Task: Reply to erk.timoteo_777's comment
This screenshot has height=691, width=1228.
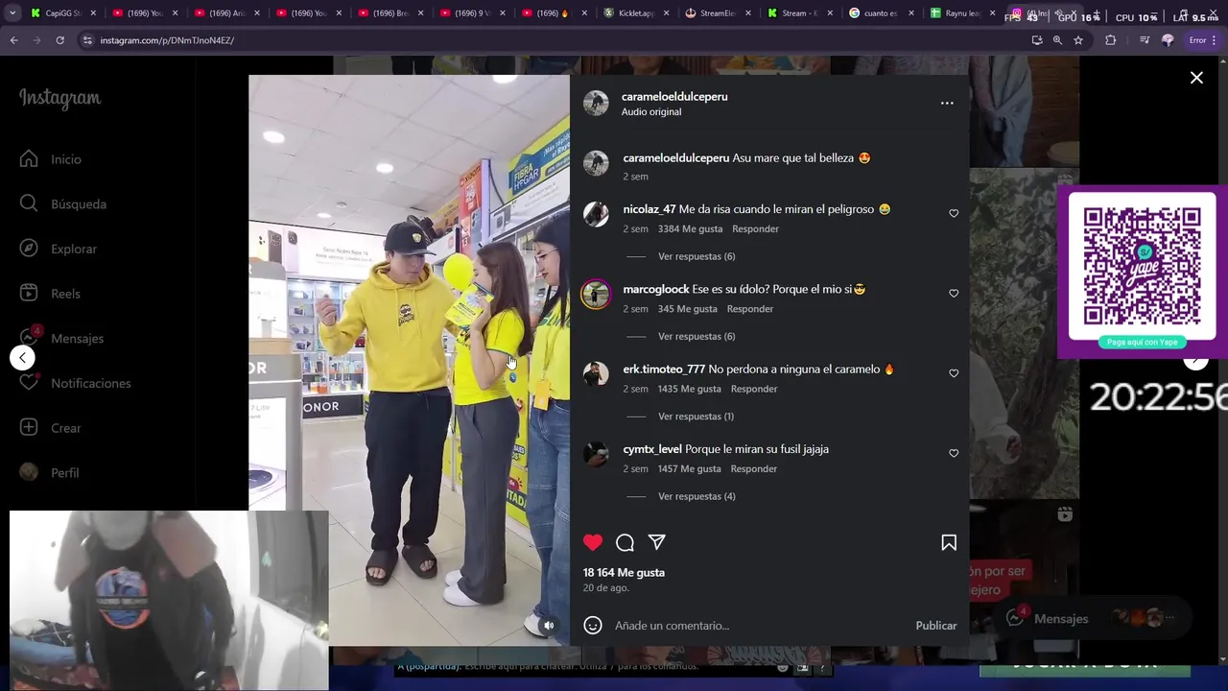Action: pos(754,389)
